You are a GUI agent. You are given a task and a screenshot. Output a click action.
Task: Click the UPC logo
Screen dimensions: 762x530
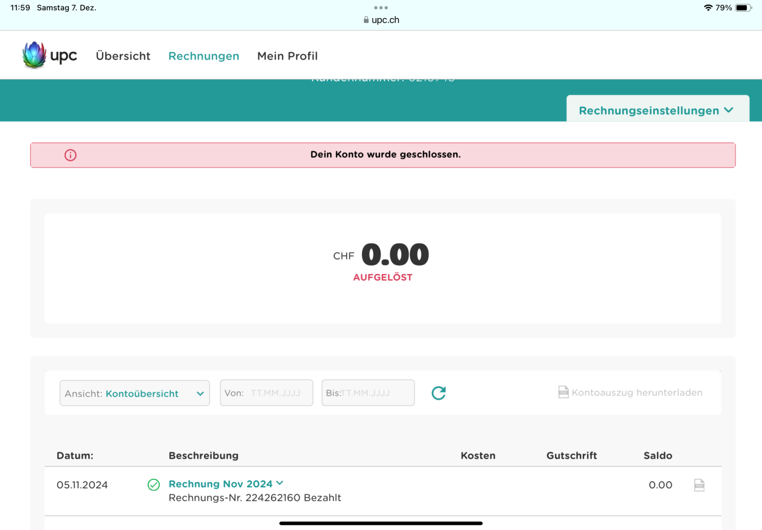click(50, 55)
